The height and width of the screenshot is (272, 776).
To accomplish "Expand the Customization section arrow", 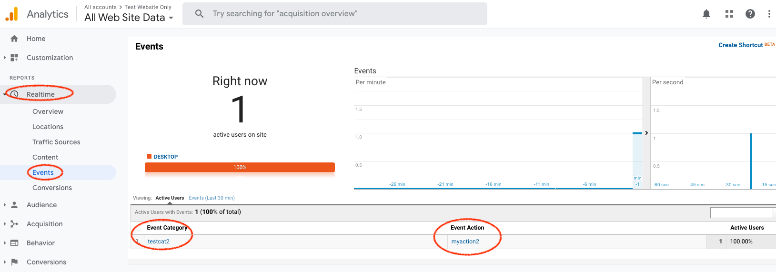I will coord(5,58).
